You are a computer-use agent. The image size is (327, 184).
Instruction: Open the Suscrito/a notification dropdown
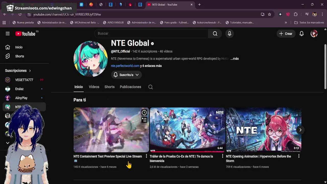coord(126,75)
